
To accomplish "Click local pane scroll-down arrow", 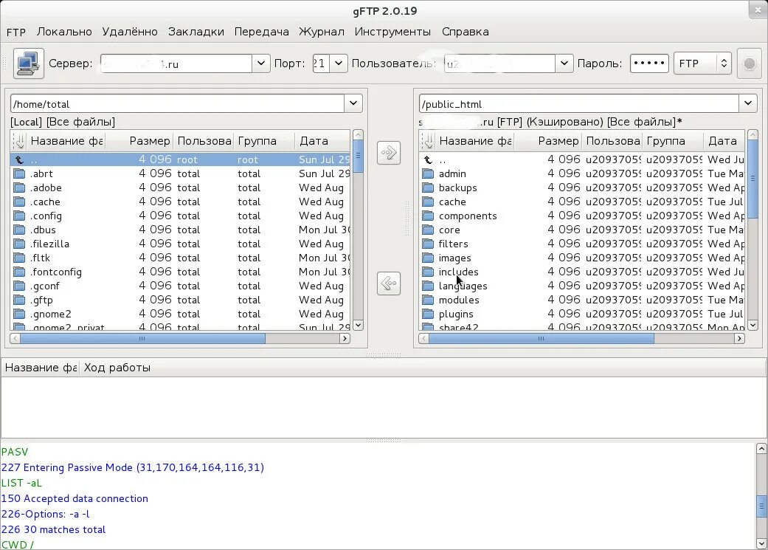I will click(358, 325).
